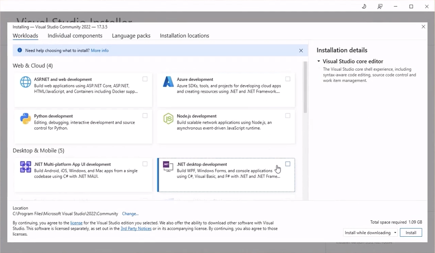Switch to the Workloads tab

coord(25,36)
